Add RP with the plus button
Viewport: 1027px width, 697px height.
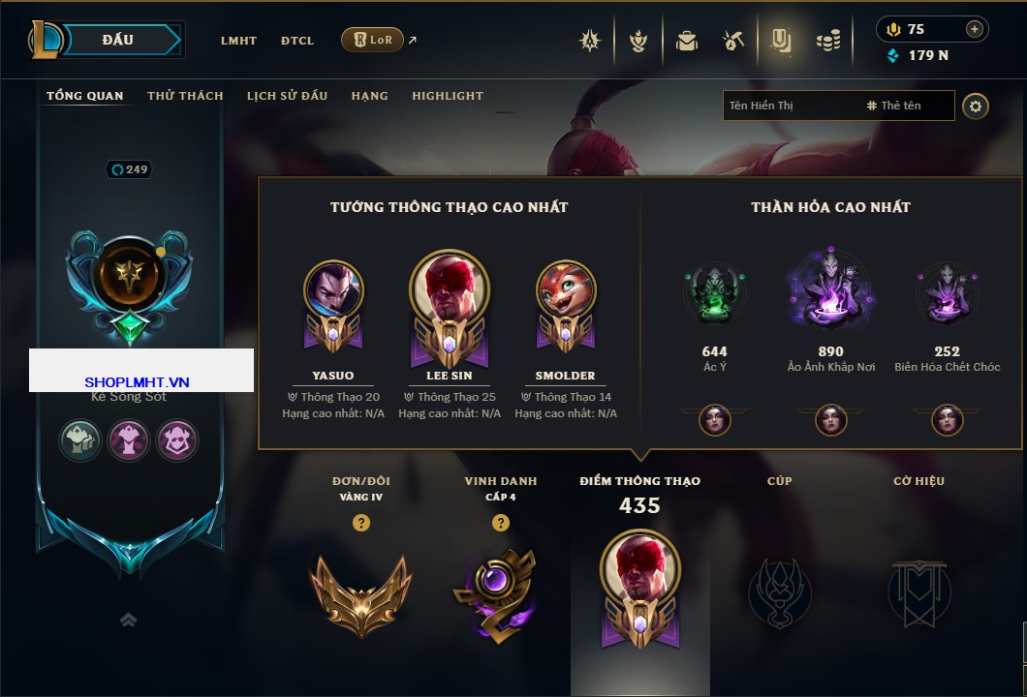[975, 29]
